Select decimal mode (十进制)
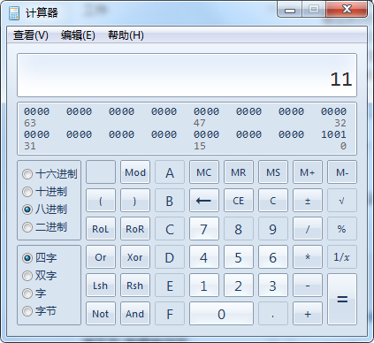 [45, 192]
